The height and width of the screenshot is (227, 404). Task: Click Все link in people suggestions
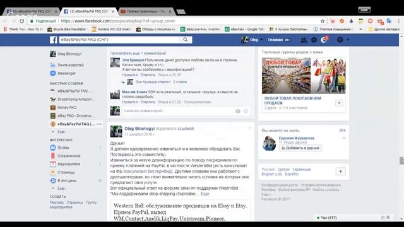click(342, 131)
